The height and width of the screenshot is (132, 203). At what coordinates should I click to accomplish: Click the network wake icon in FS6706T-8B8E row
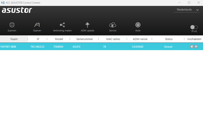tap(196, 47)
